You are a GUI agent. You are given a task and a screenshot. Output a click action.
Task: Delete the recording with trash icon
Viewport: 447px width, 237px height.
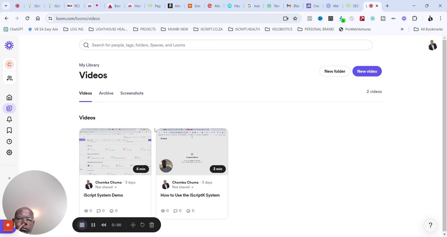(152, 225)
